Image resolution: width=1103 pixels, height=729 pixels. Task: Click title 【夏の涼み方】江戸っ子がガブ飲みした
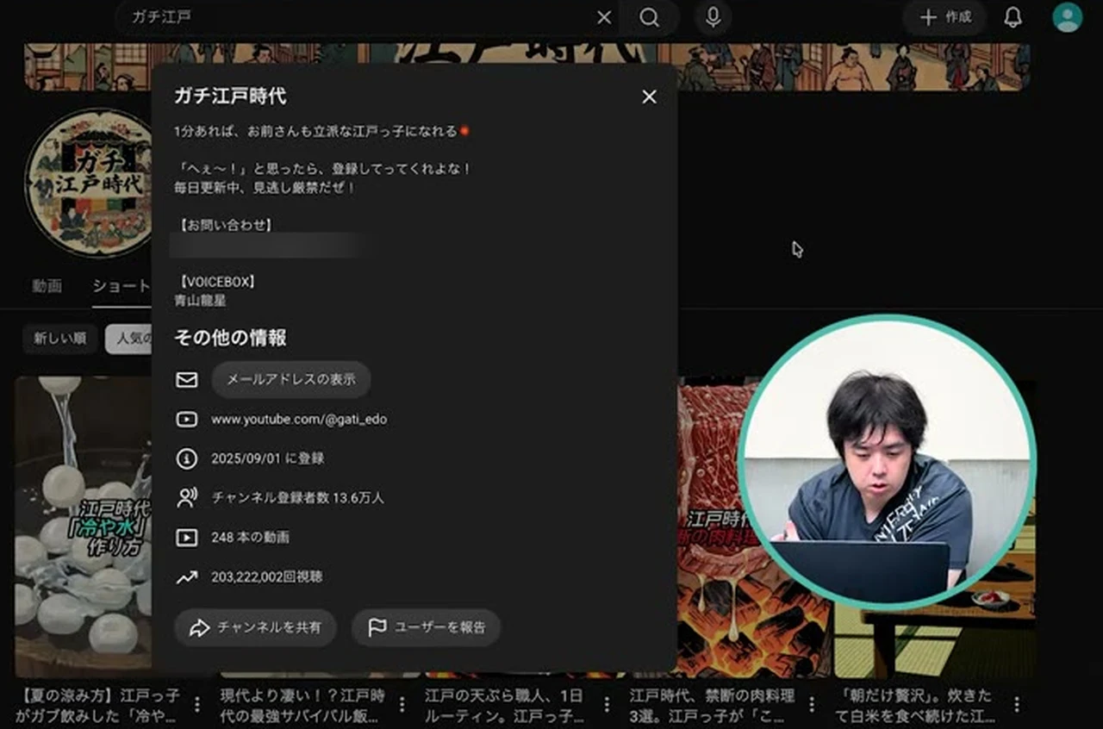98,705
